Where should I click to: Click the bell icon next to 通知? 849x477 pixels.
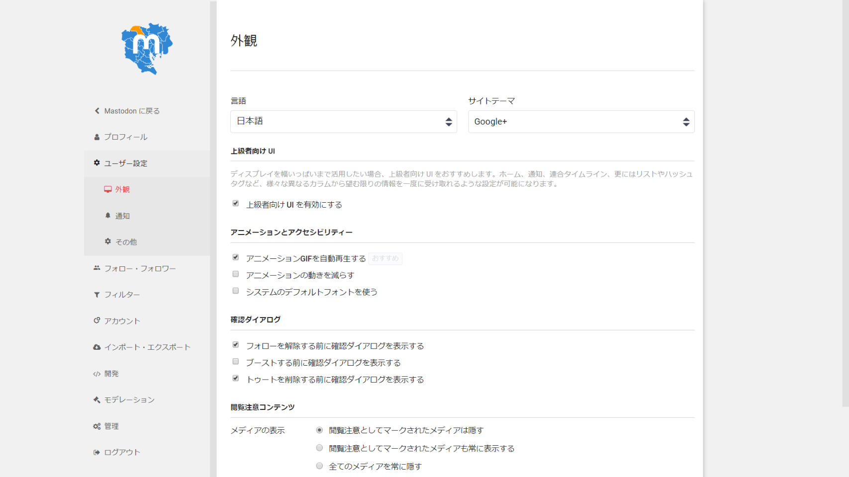(x=108, y=216)
